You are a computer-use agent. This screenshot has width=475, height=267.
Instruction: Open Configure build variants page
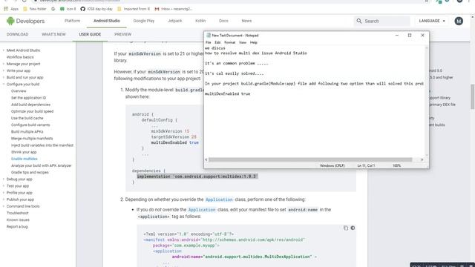30,125
